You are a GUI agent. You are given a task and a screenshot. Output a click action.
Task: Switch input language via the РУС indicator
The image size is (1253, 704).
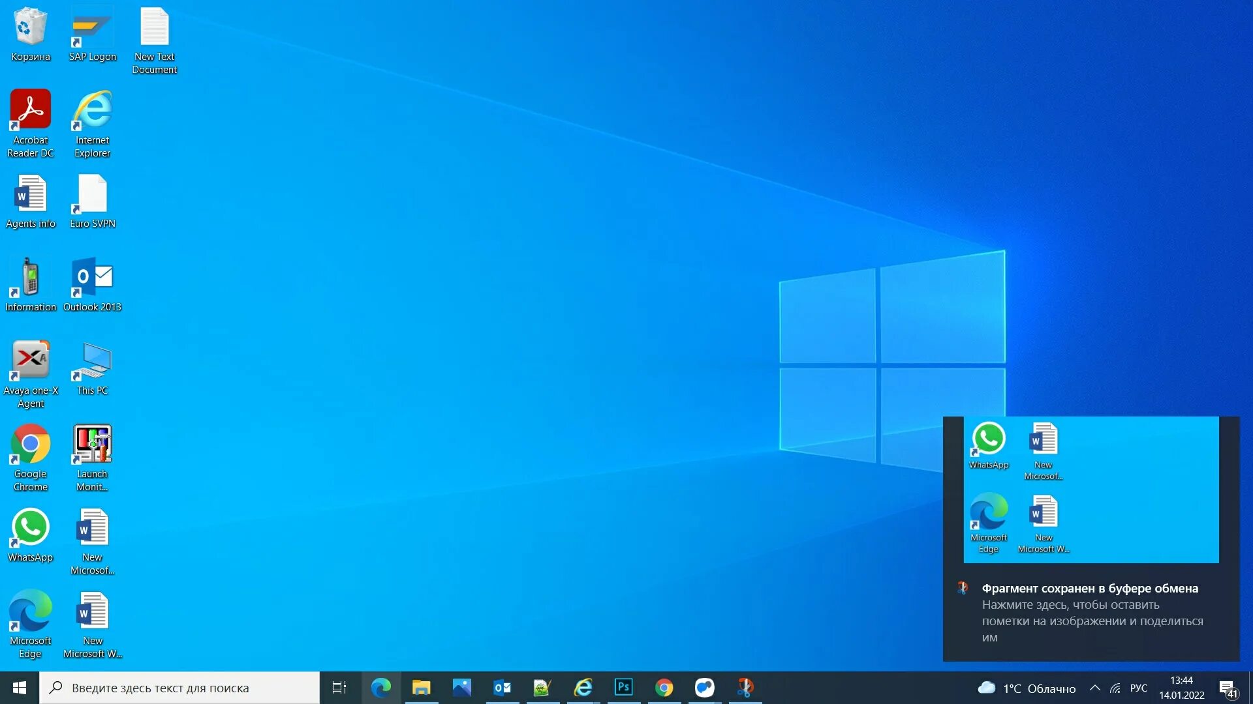pos(1139,688)
